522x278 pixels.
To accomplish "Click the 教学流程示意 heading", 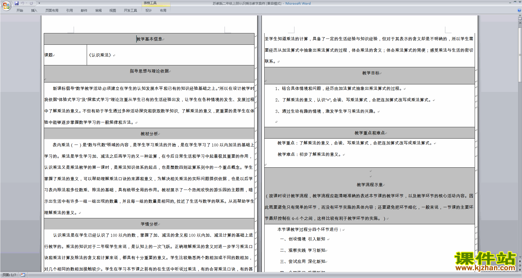I will point(370,185).
